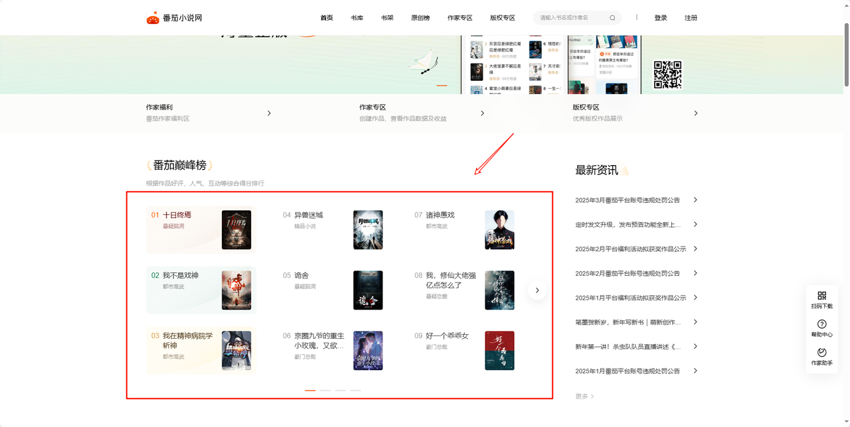Click news text 定时发文升级，发布预告功能全新上
Screen dimensions: 850x427
(x=628, y=225)
